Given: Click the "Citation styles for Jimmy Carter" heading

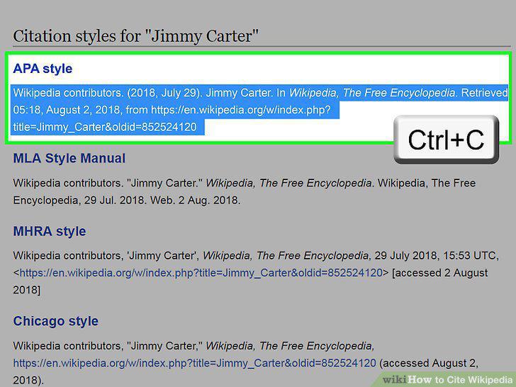Looking at the screenshot, I should click(x=135, y=36).
